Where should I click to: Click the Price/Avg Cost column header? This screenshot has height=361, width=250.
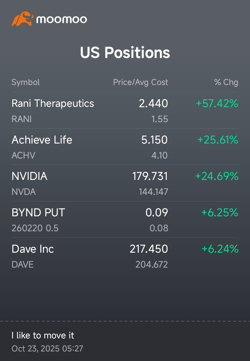[140, 82]
